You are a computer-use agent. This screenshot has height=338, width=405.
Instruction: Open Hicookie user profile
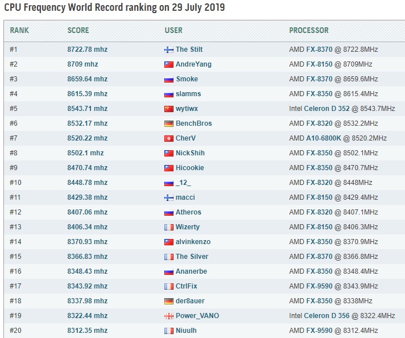pos(190,168)
